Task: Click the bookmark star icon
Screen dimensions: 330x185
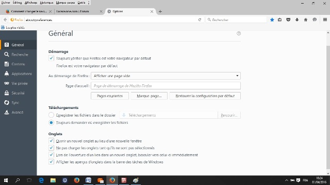Action: click(x=272, y=20)
